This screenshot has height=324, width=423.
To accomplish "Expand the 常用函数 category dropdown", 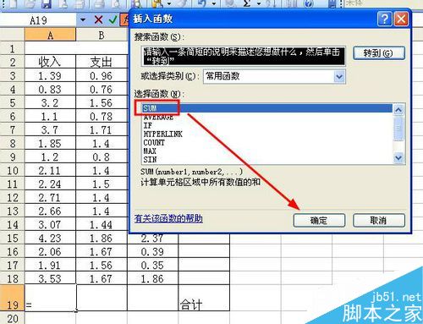I will pos(339,76).
